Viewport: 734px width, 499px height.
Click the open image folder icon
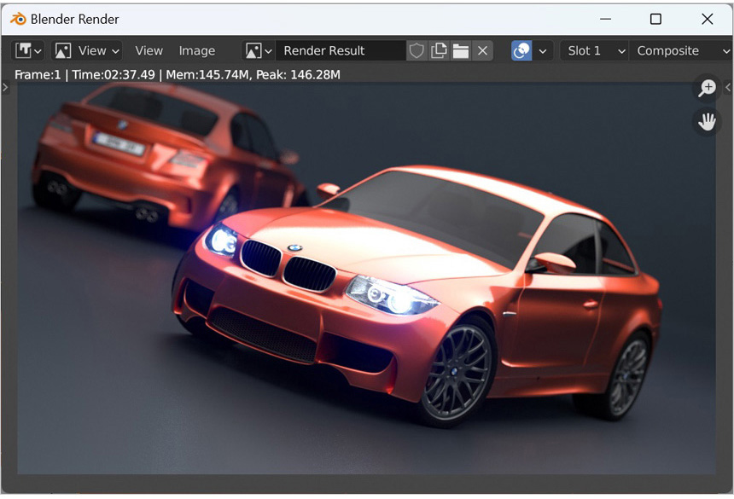pos(461,51)
